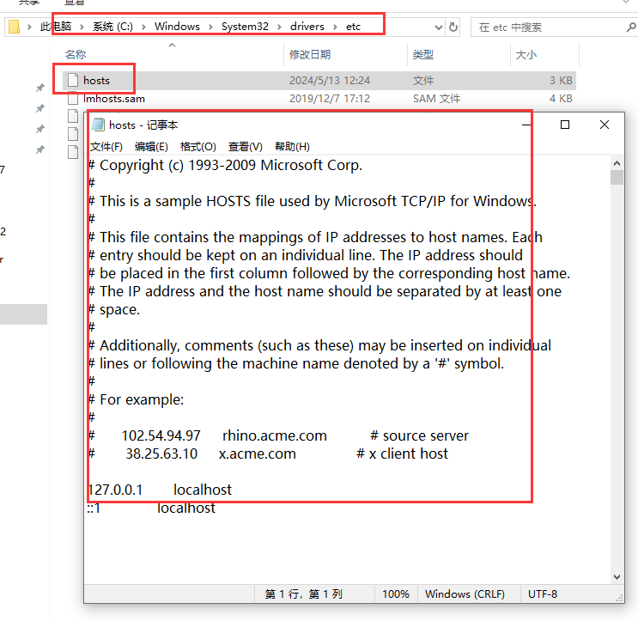Click Notepad scrollbar up arrow
Screen dimensions: 638x621
(617, 163)
